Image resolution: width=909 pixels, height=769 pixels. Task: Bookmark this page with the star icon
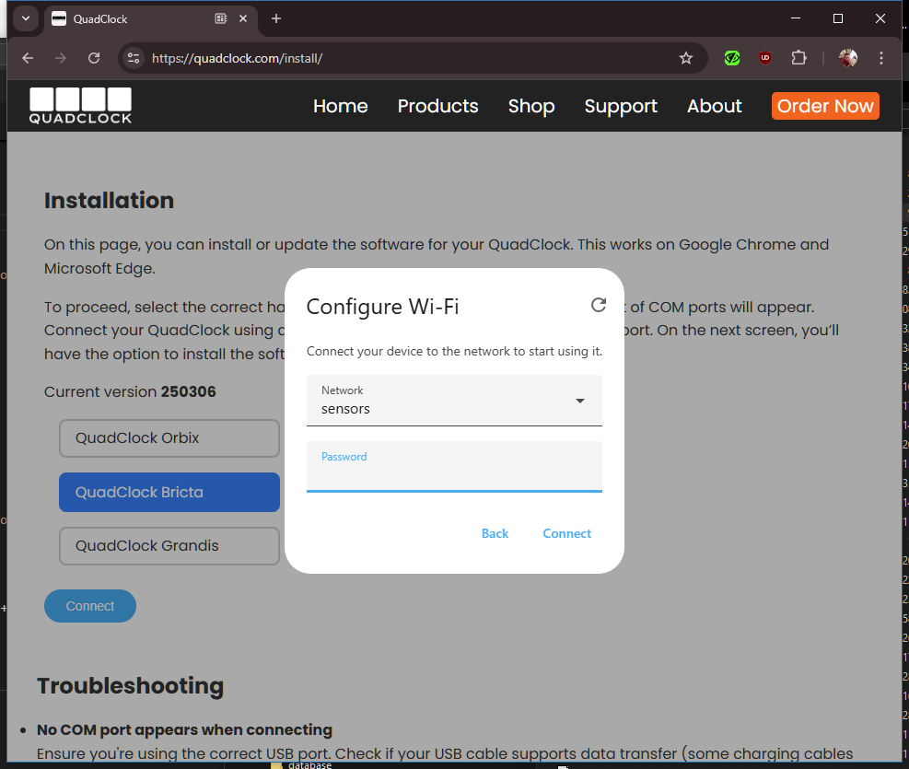(686, 58)
